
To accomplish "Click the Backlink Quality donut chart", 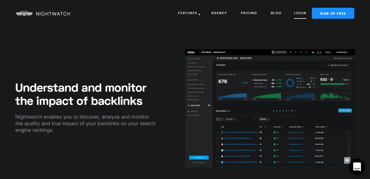I will coord(291,83).
